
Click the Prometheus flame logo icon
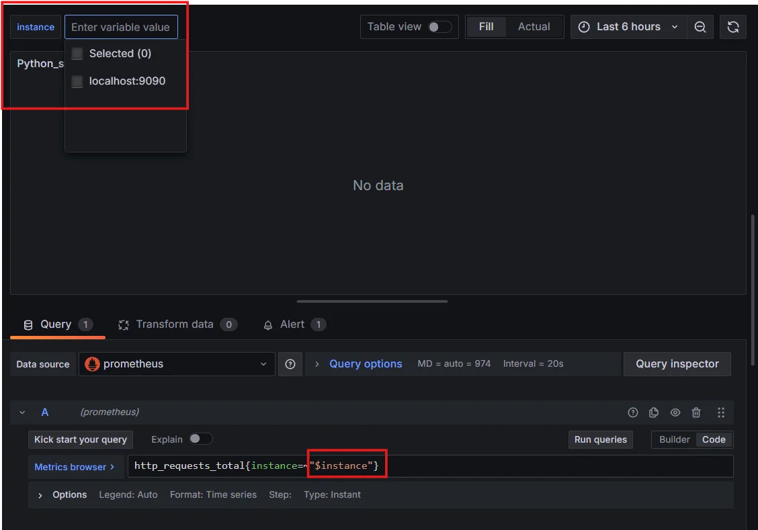tap(92, 364)
